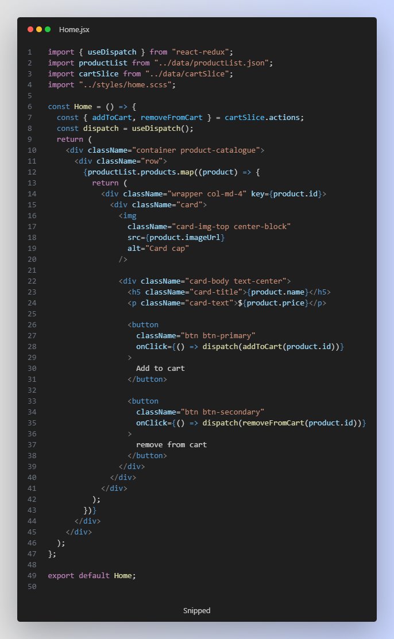This screenshot has width=394, height=639.
Task: Click the red close window dot
Action: [x=30, y=29]
